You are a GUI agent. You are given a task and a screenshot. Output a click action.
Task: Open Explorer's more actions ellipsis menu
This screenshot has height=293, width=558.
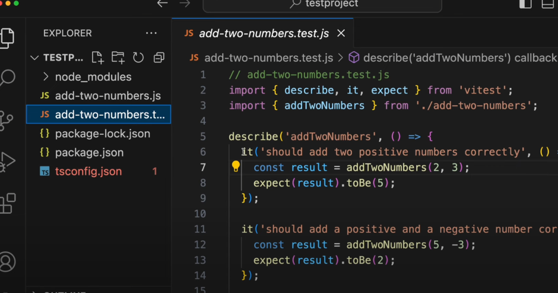pyautogui.click(x=151, y=33)
